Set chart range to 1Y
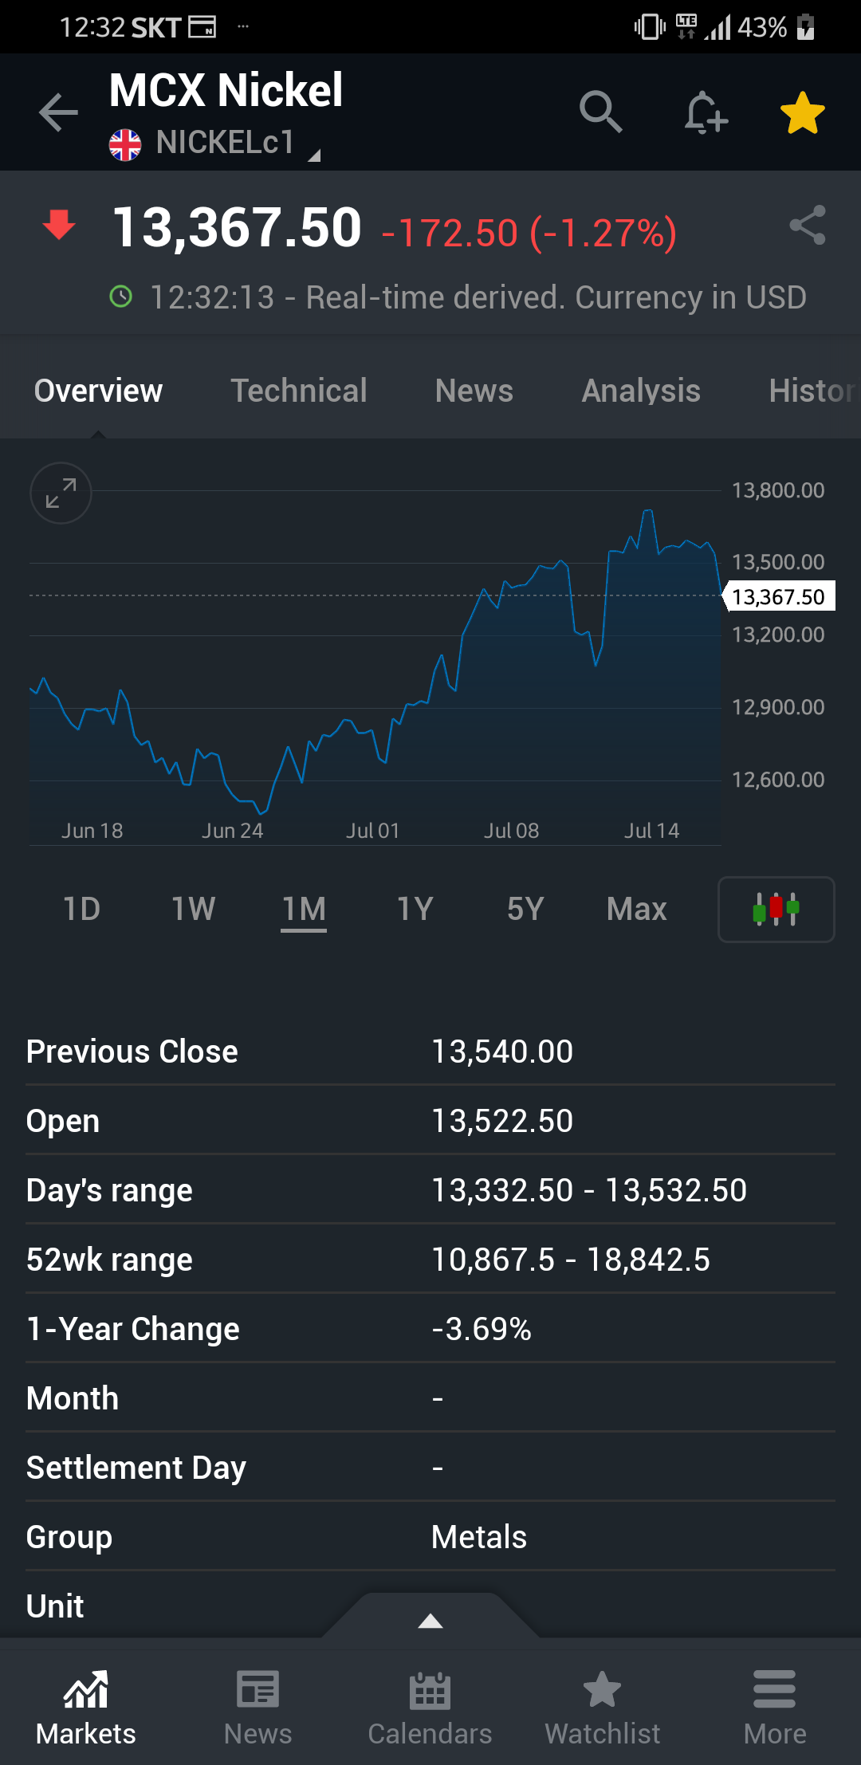The width and height of the screenshot is (861, 1765). coord(415,909)
